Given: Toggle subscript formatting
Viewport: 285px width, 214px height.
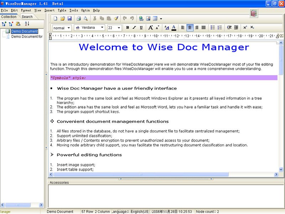Looking at the screenshot, I should coord(252,27).
